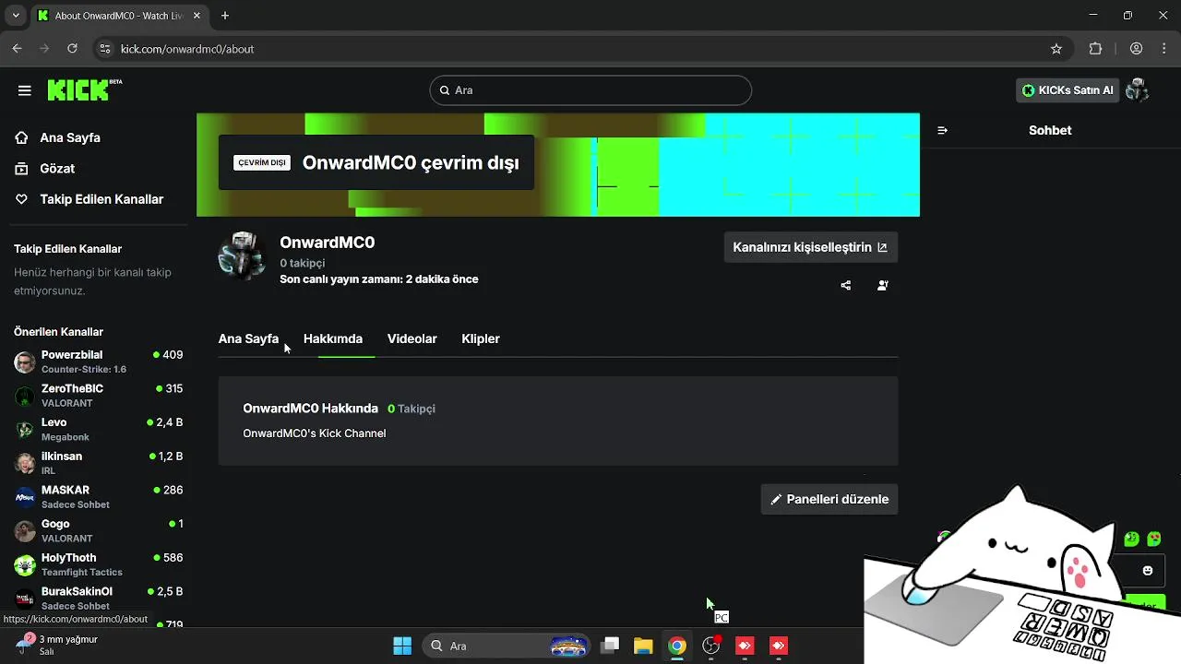Open Task View on the taskbar
This screenshot has width=1181, height=664.
(610, 646)
